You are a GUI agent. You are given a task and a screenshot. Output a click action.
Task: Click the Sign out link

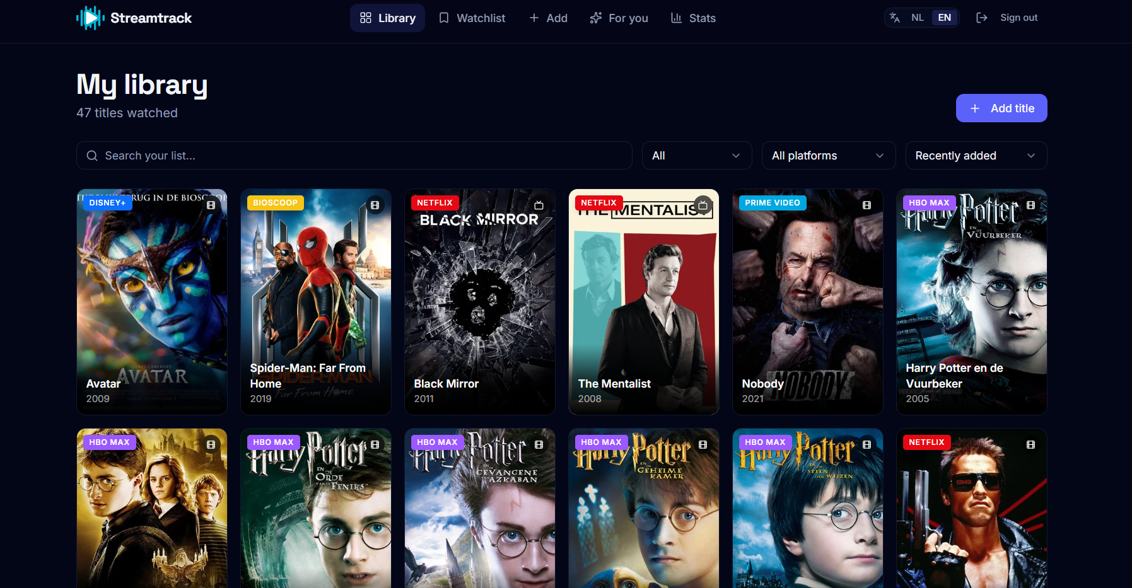1019,18
